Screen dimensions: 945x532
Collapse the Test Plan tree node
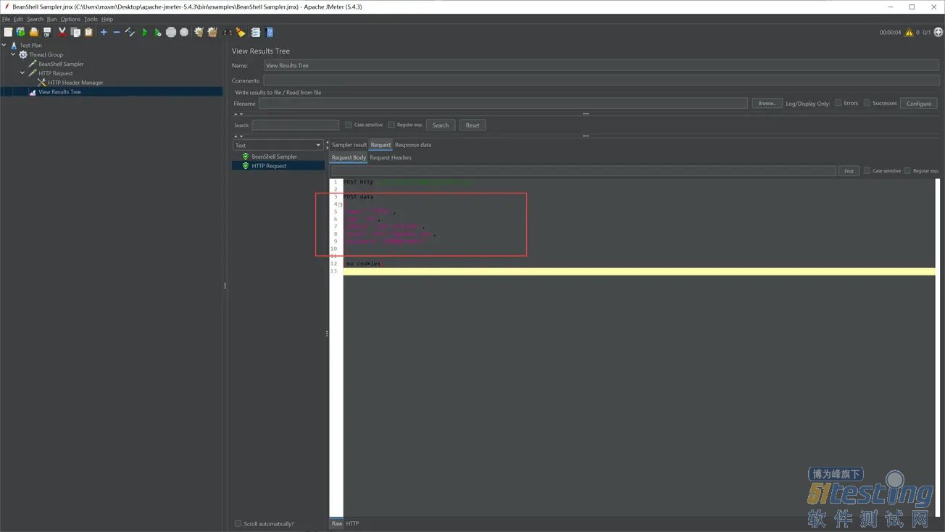tap(4, 45)
